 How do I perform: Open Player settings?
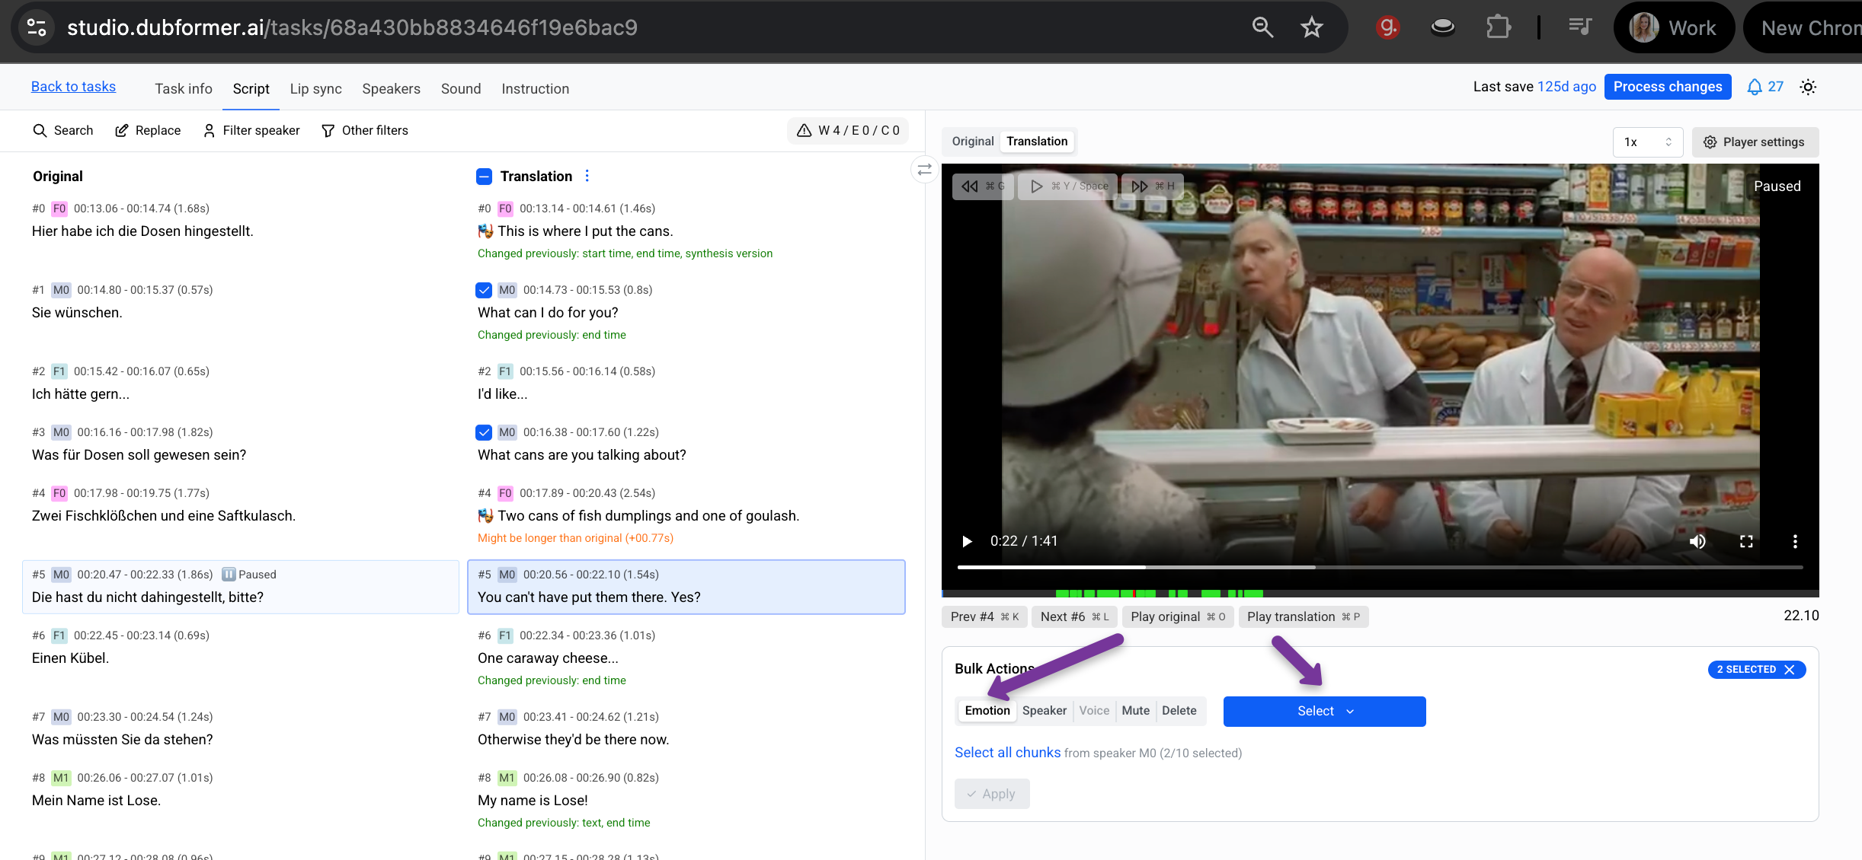pyautogui.click(x=1755, y=142)
